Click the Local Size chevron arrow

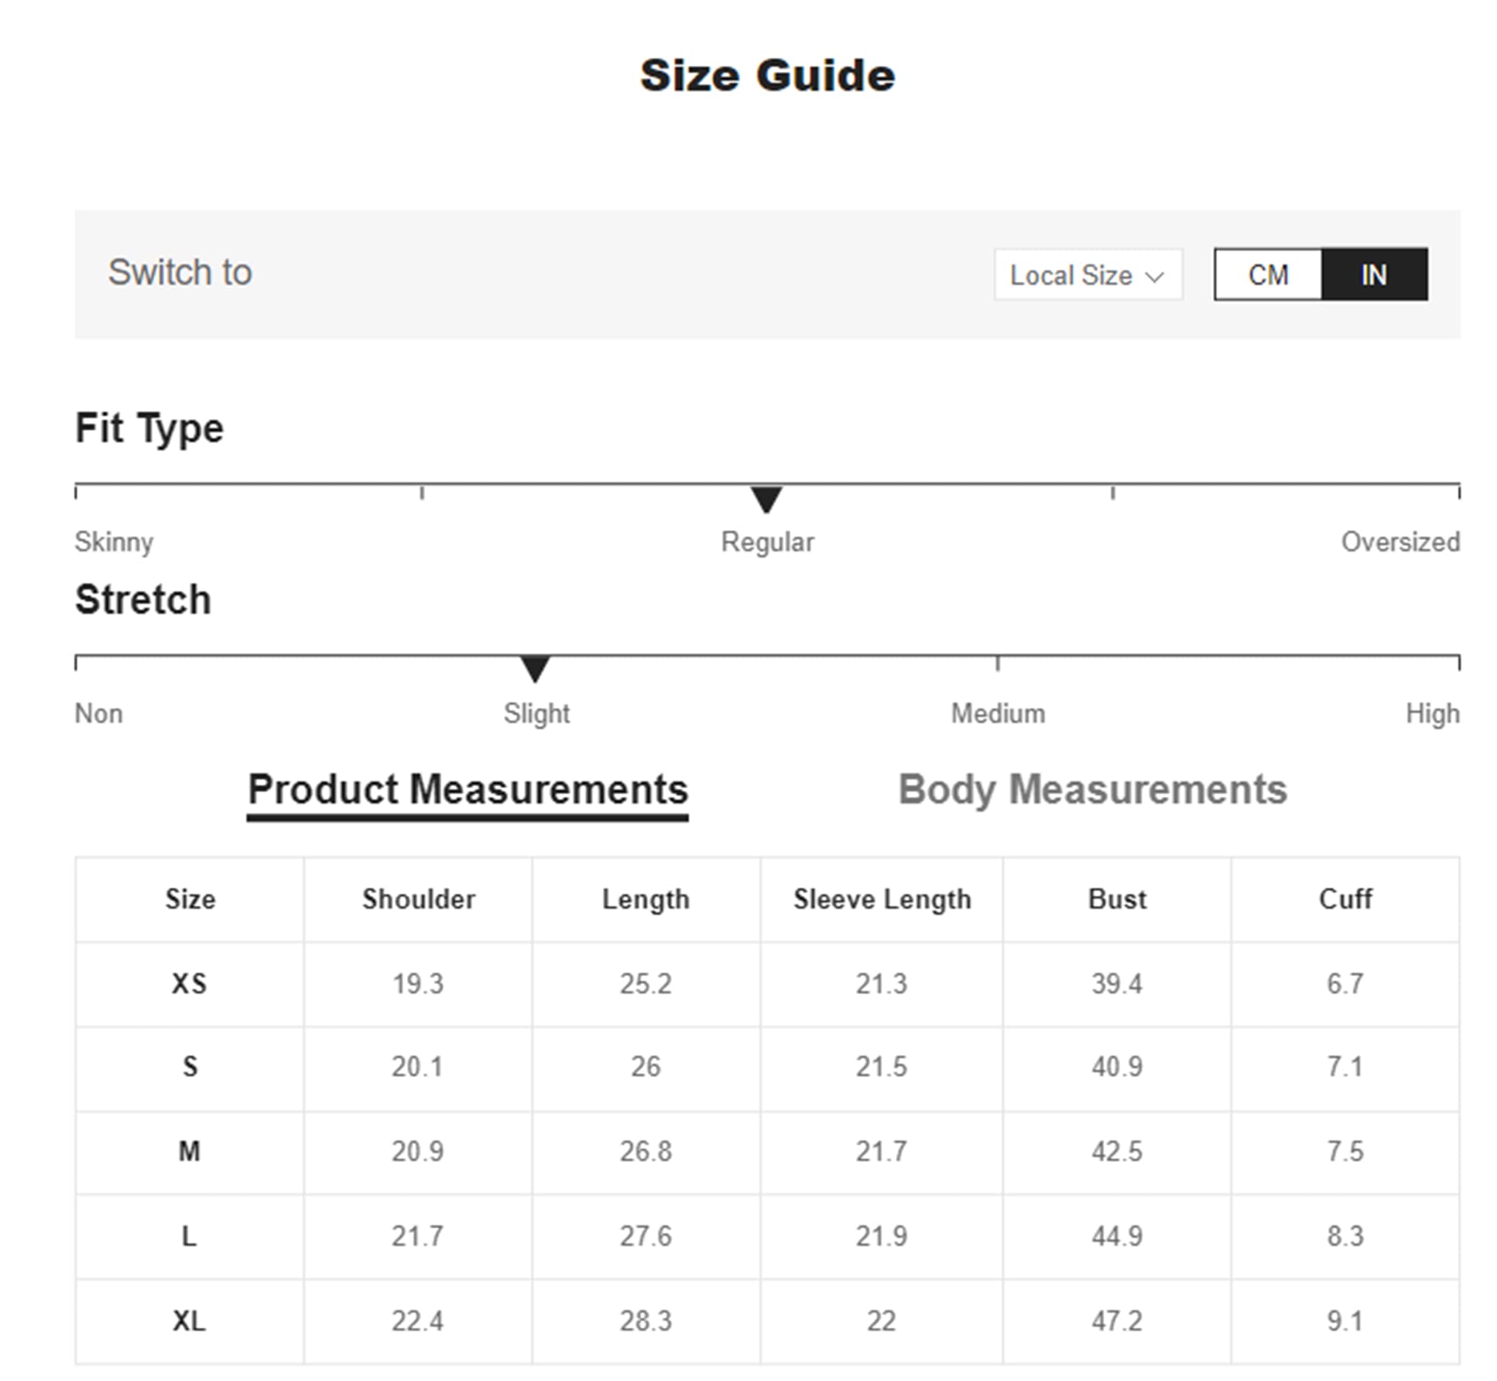1154,276
